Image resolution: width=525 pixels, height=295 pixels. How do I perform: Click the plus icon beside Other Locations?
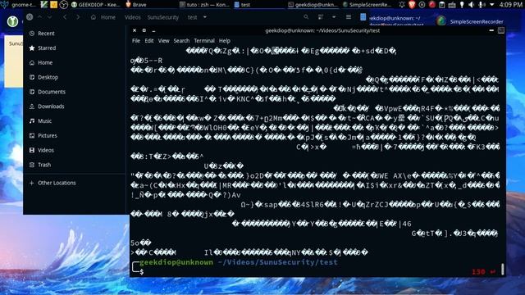click(x=32, y=183)
